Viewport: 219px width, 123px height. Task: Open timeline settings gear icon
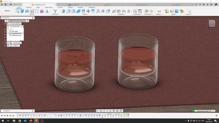(x=217, y=115)
